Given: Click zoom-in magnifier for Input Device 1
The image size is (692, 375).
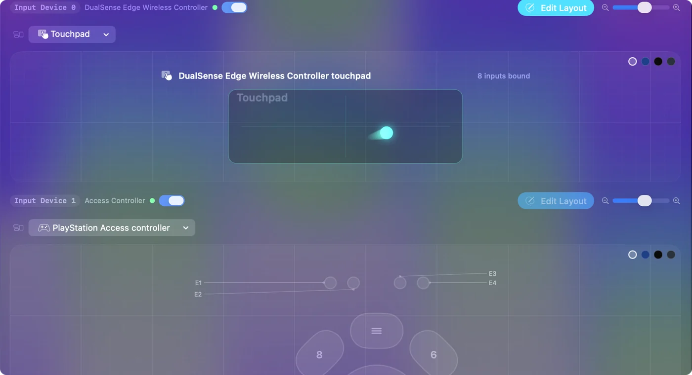Looking at the screenshot, I should click(x=677, y=201).
